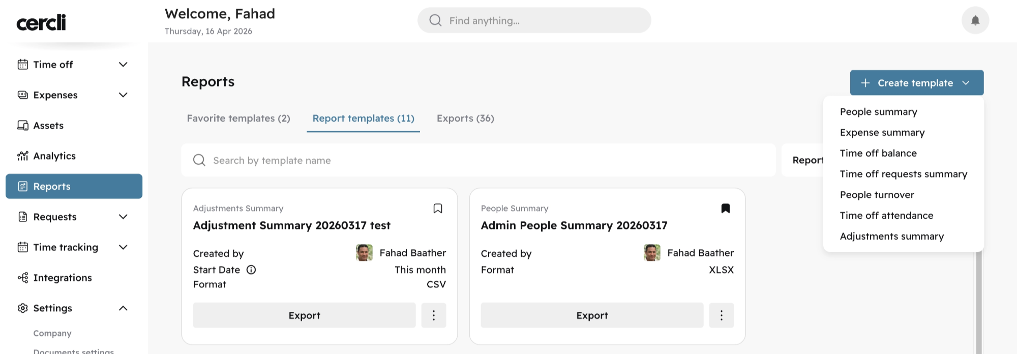
Task: Click the Create template dropdown button
Action: [x=917, y=83]
